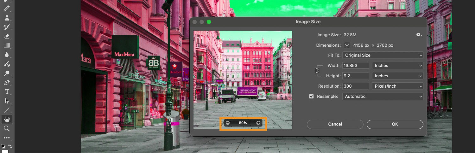Screen dimensions: 475x153
Task: Confirm with the OK button
Action: coord(395,124)
